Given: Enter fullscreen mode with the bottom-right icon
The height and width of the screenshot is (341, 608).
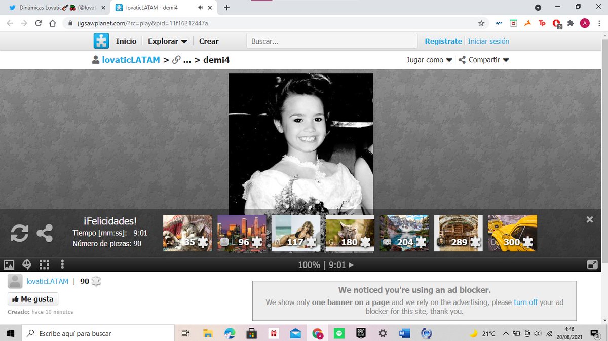Looking at the screenshot, I should [592, 264].
